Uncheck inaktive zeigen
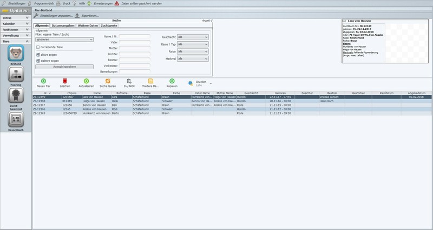 coord(38,61)
